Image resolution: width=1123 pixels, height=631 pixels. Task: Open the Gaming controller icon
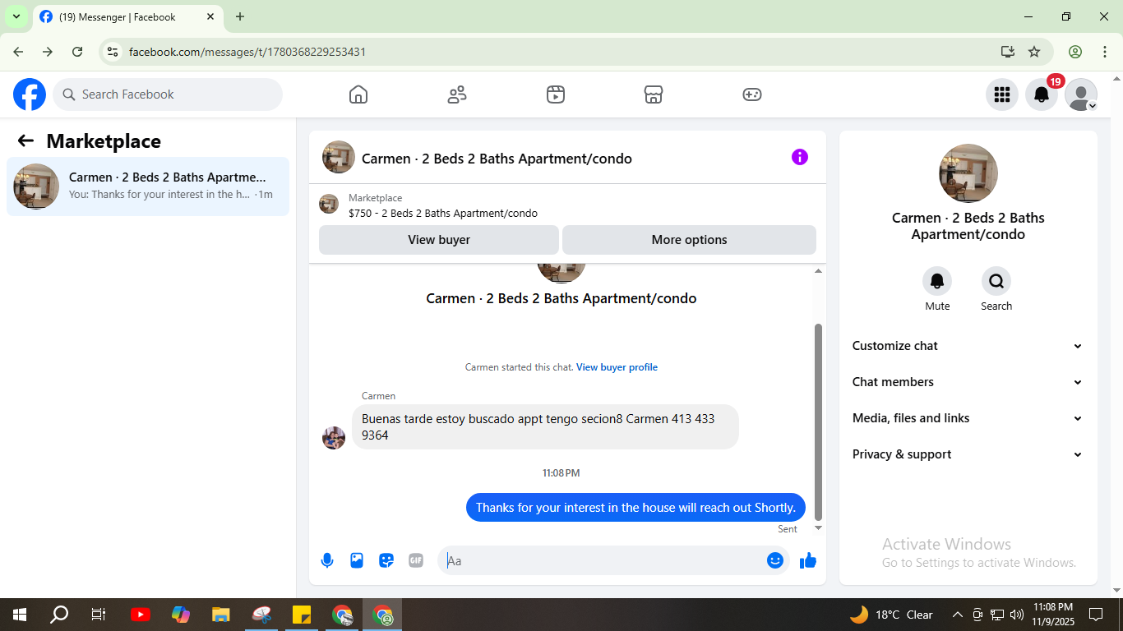[x=752, y=94]
